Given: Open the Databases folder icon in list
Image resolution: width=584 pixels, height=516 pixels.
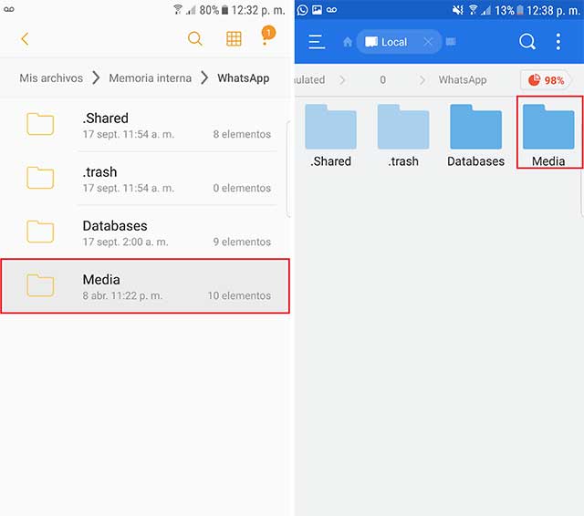Looking at the screenshot, I should pos(40,232).
